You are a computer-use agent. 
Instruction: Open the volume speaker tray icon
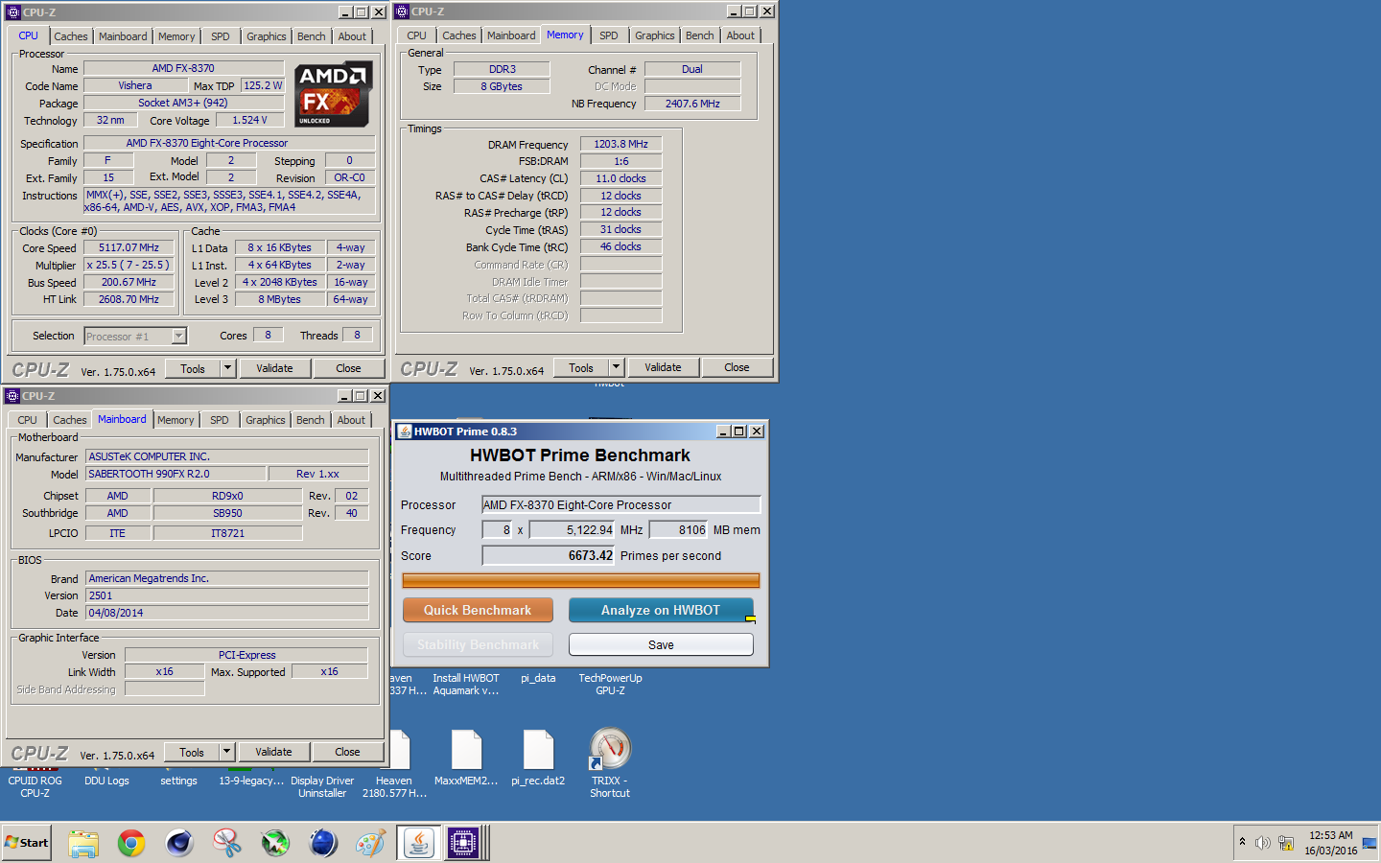click(x=1262, y=843)
